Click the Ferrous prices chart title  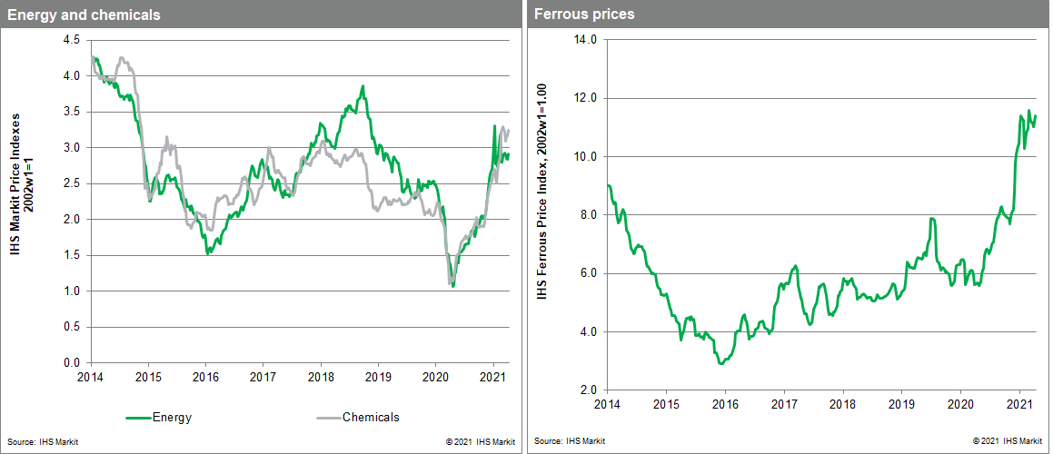tap(584, 14)
